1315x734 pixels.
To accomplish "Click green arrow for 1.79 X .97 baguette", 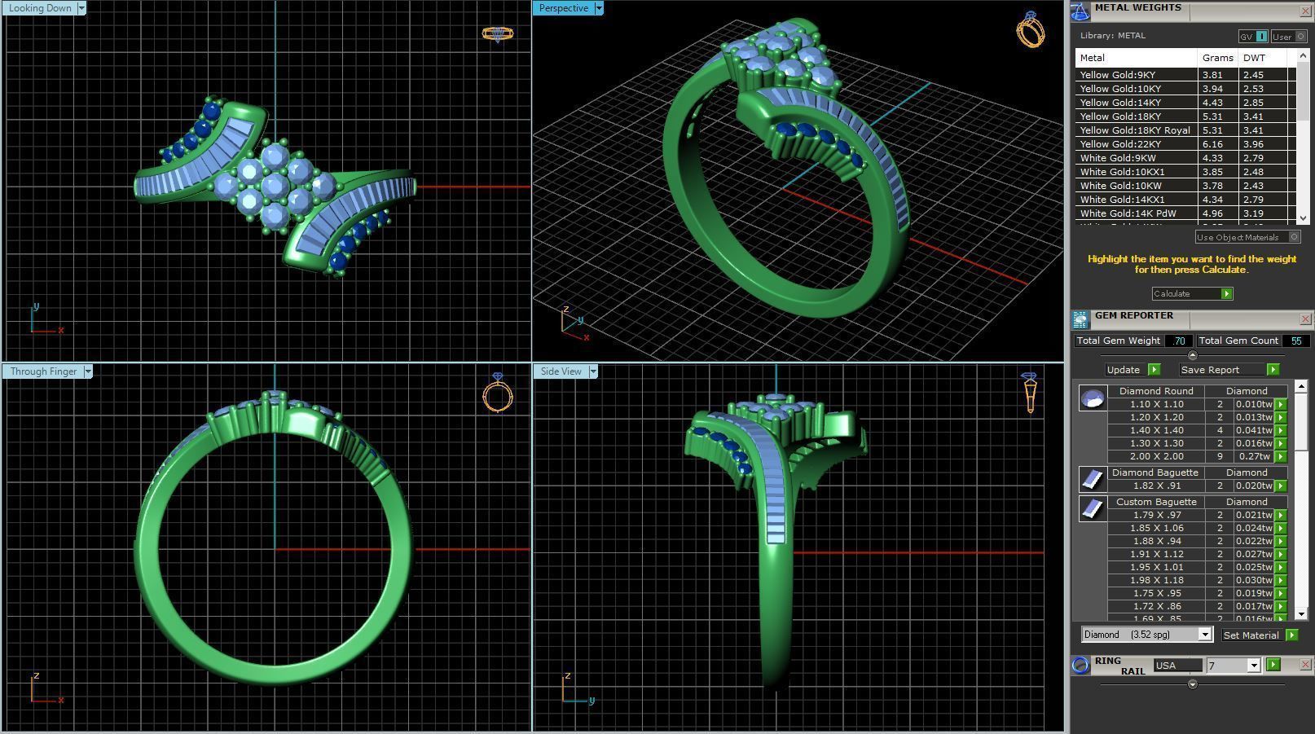I will [x=1281, y=515].
